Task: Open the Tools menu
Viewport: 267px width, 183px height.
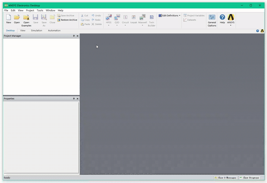Action: 40,10
